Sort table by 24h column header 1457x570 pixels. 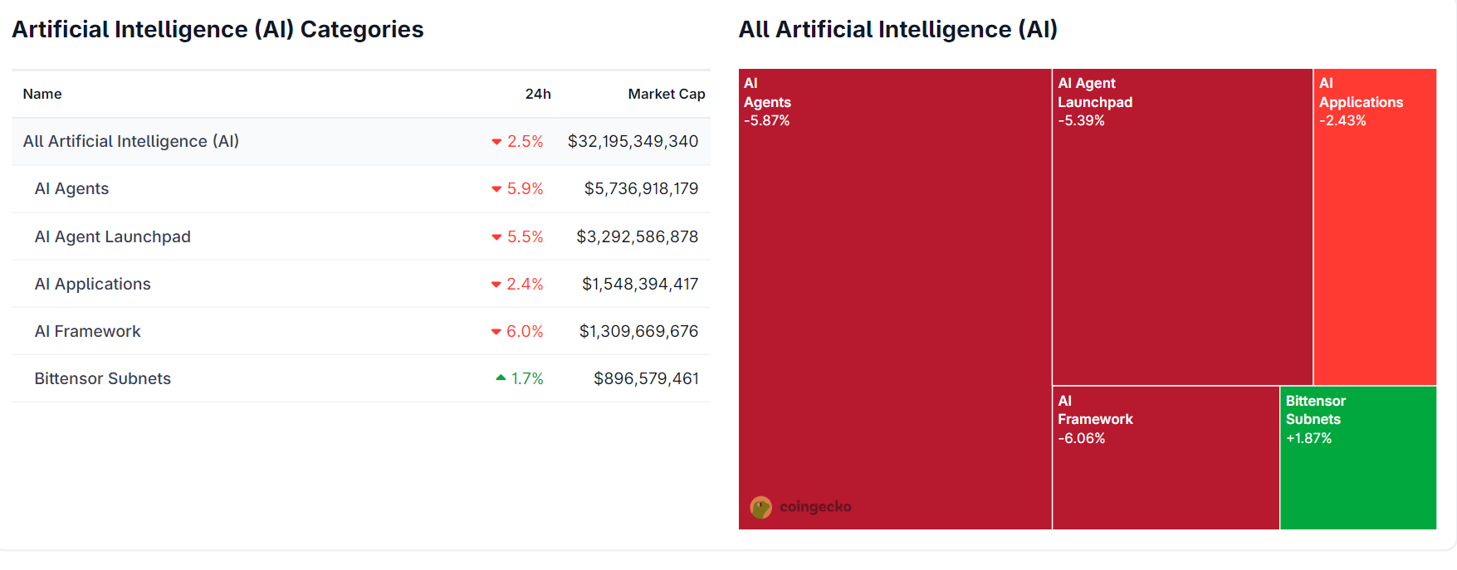tap(537, 95)
